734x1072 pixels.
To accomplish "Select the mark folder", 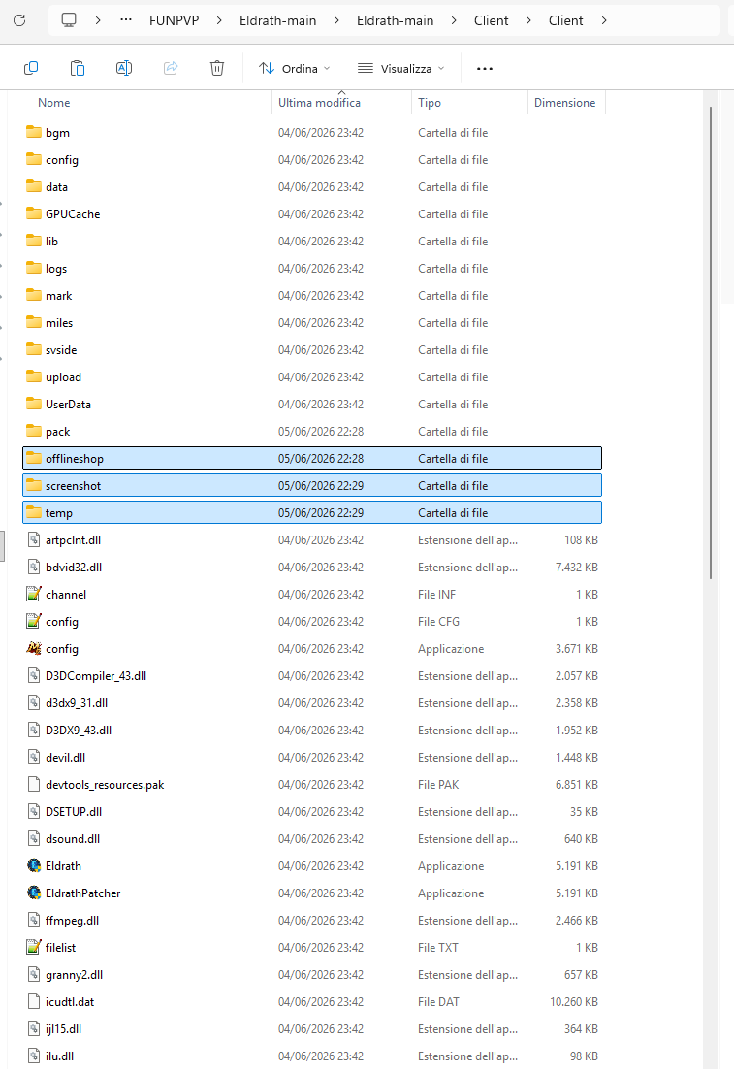I will point(312,295).
